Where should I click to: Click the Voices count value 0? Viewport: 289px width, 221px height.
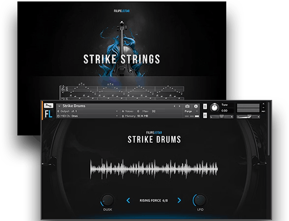click(138, 111)
